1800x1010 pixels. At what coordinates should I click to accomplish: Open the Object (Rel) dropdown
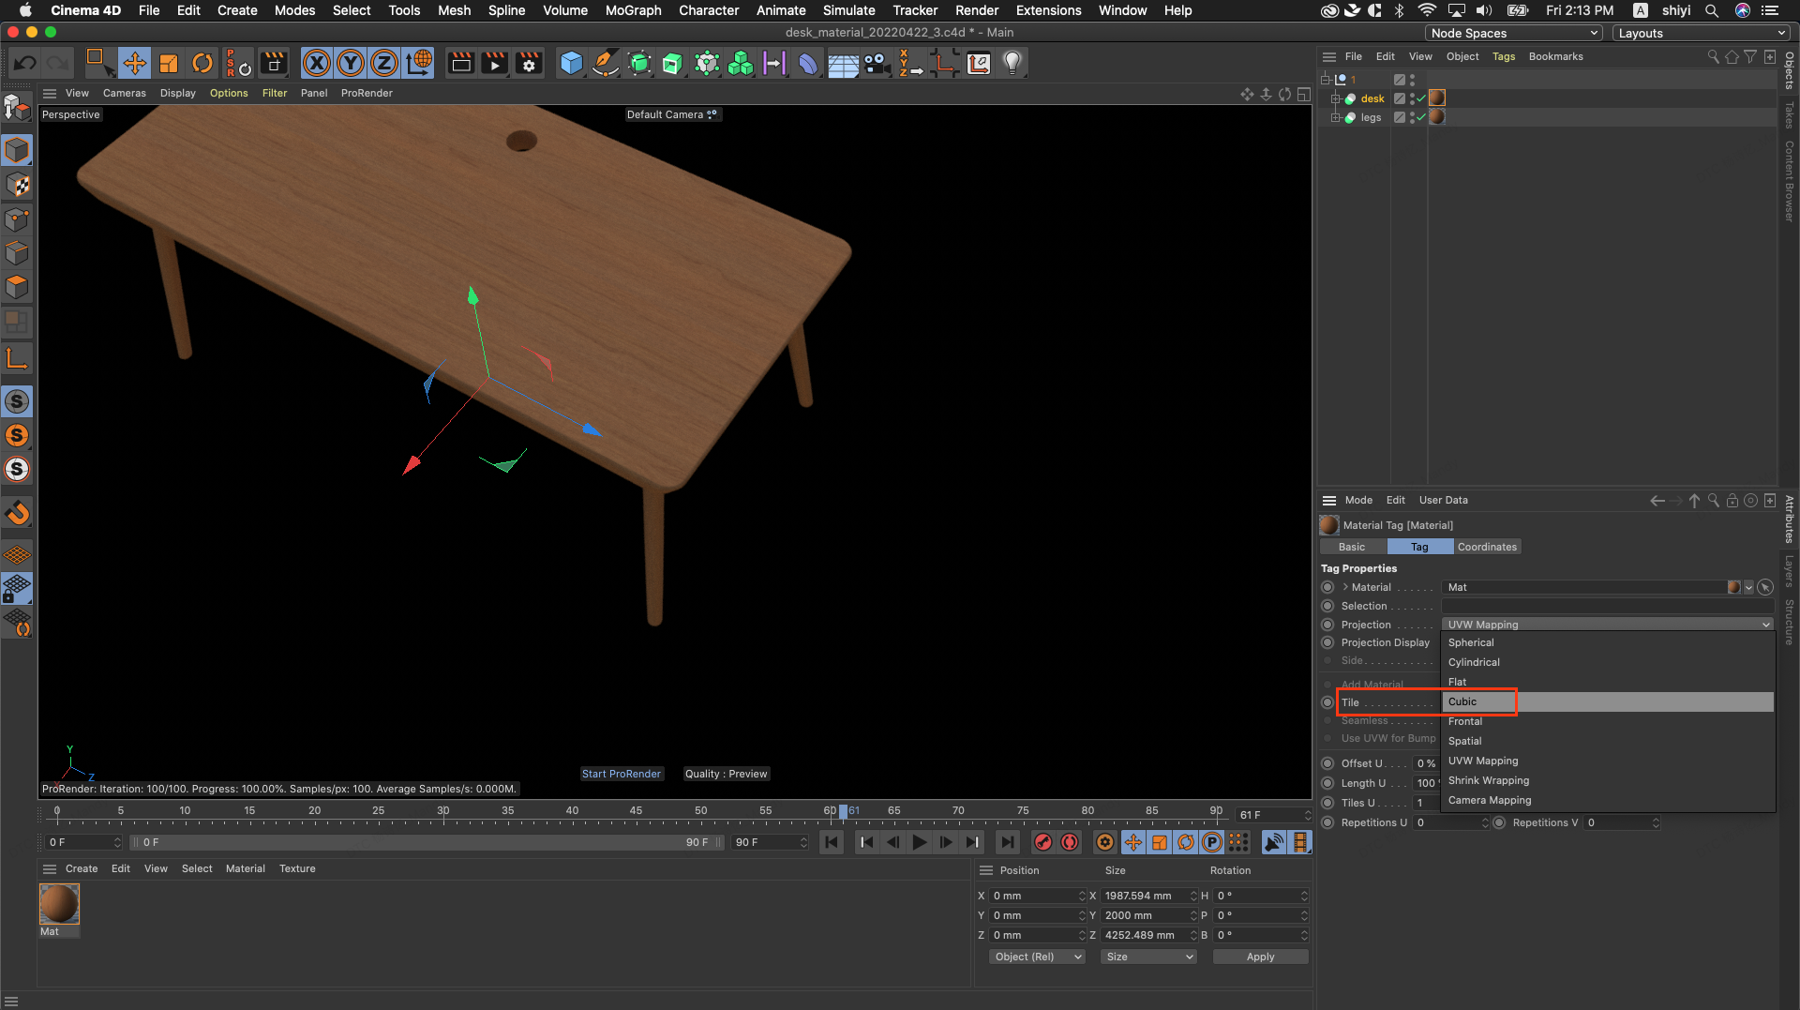(1037, 957)
